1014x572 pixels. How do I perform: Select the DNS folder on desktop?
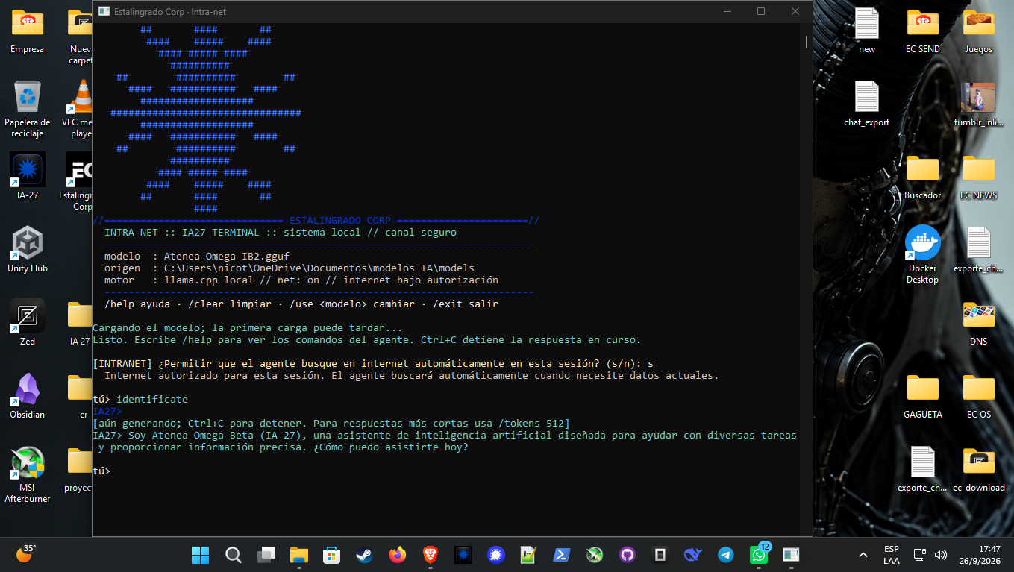click(x=979, y=323)
